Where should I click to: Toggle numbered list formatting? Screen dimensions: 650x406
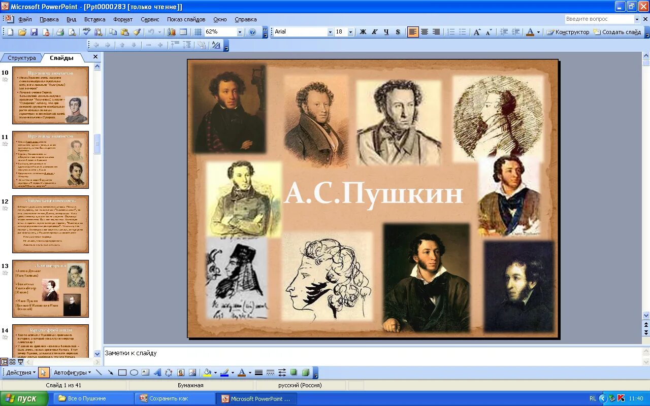tap(451, 32)
